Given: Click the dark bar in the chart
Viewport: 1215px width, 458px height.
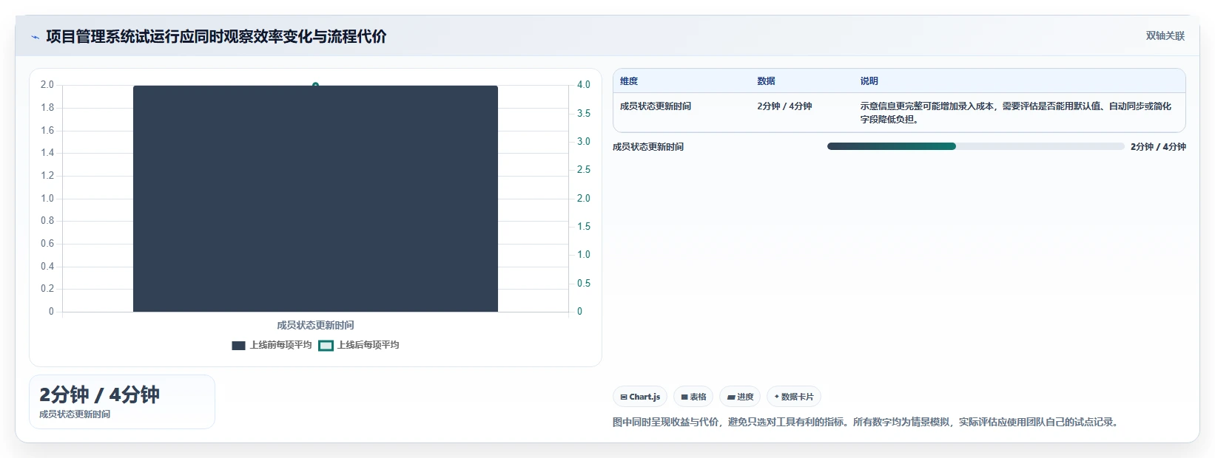Looking at the screenshot, I should [x=315, y=199].
